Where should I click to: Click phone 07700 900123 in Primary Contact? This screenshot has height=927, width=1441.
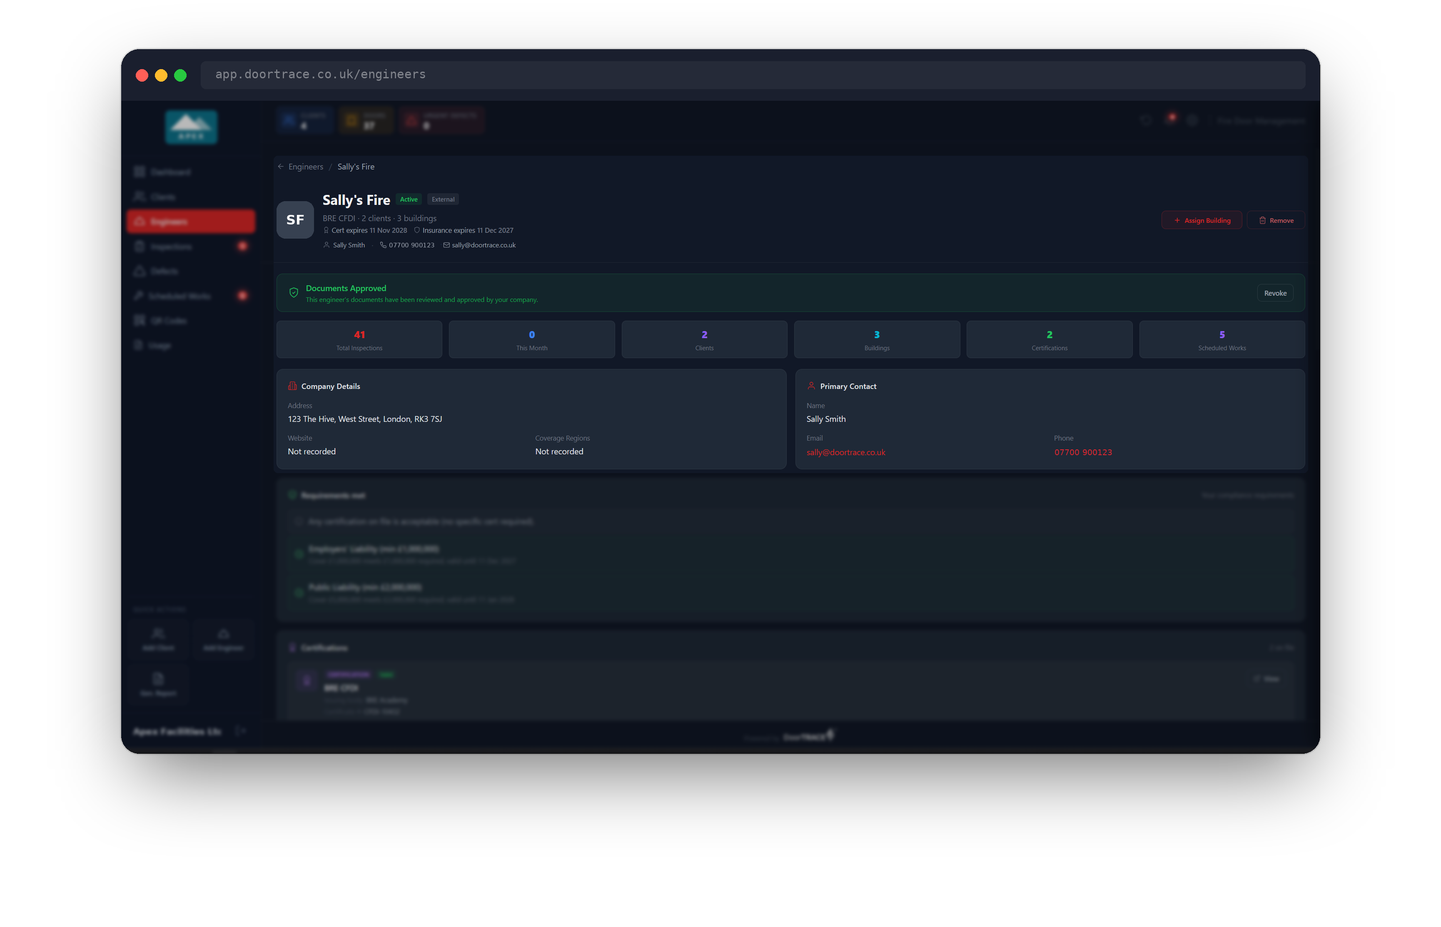pyautogui.click(x=1083, y=452)
